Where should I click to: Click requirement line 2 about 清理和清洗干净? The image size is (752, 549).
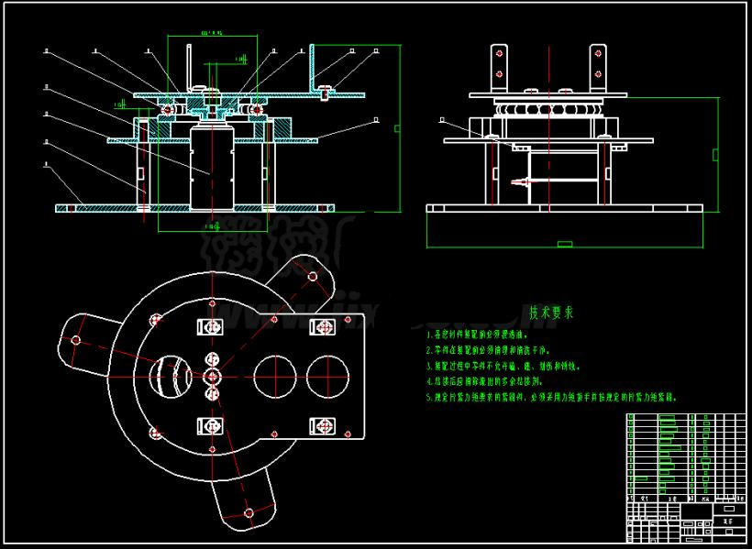(488, 350)
